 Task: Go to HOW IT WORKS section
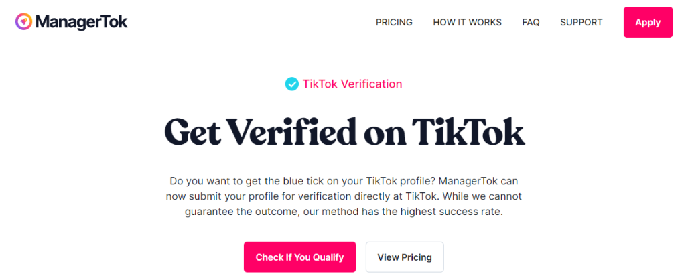467,22
